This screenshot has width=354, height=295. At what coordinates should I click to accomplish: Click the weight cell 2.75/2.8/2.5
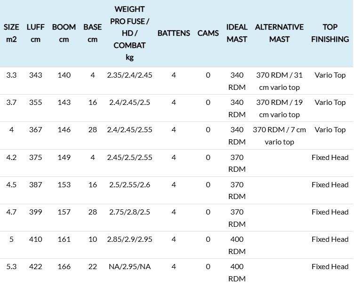click(129, 212)
